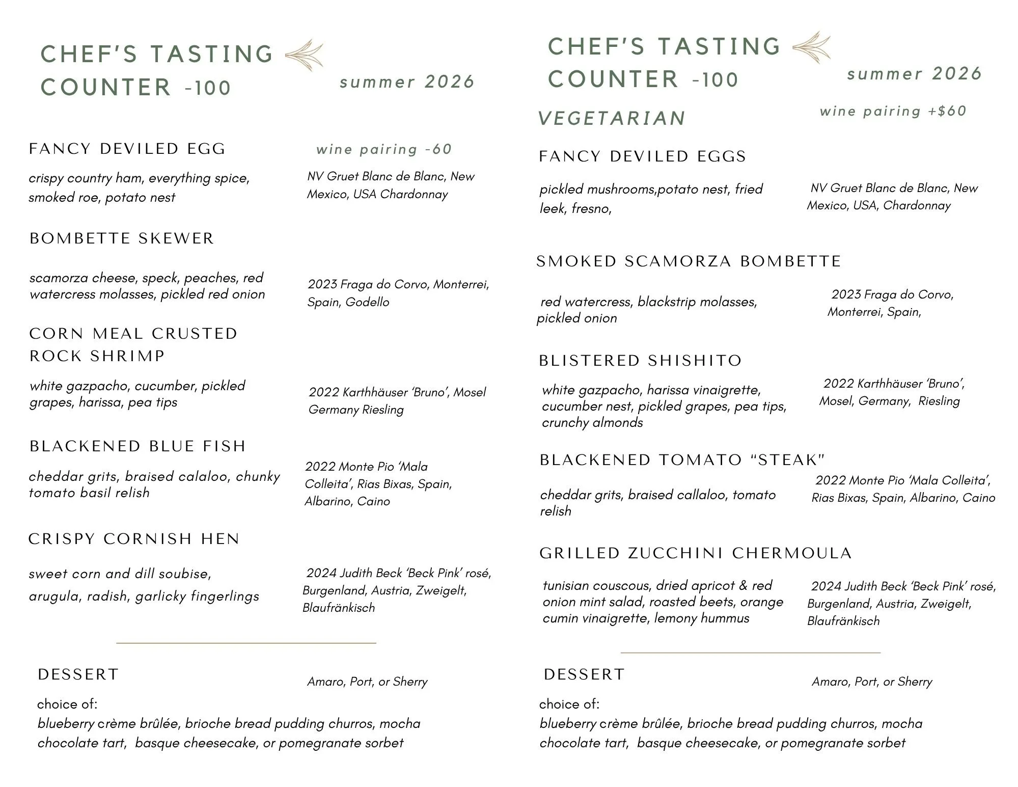Select the wine pairing -60 text
Screen dimensions: 1018x787
pyautogui.click(x=384, y=149)
